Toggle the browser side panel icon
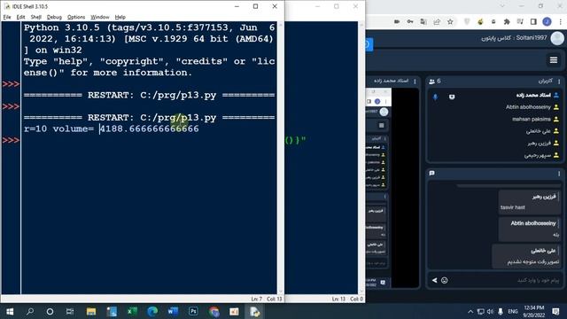The height and width of the screenshot is (319, 567). 533,21
